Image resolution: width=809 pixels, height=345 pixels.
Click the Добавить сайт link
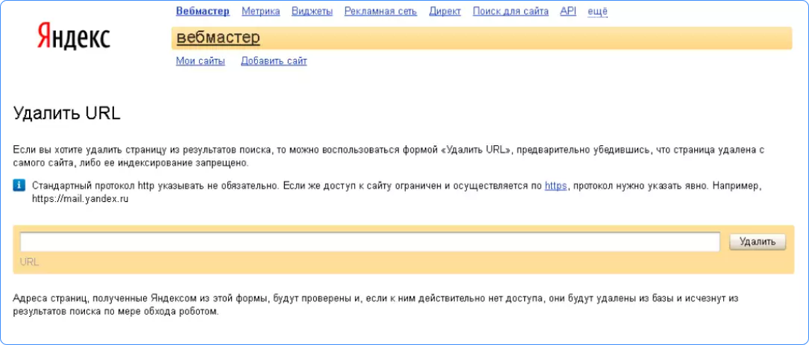[274, 62]
